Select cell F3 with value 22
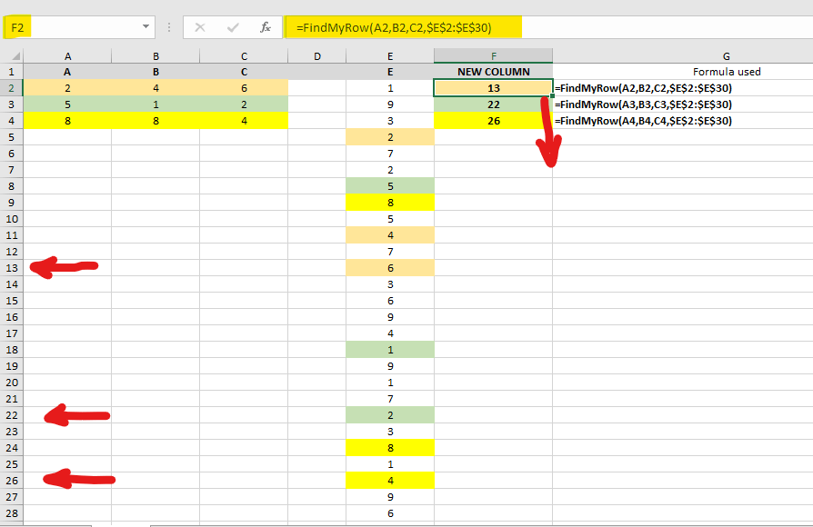The image size is (813, 527). click(x=494, y=104)
